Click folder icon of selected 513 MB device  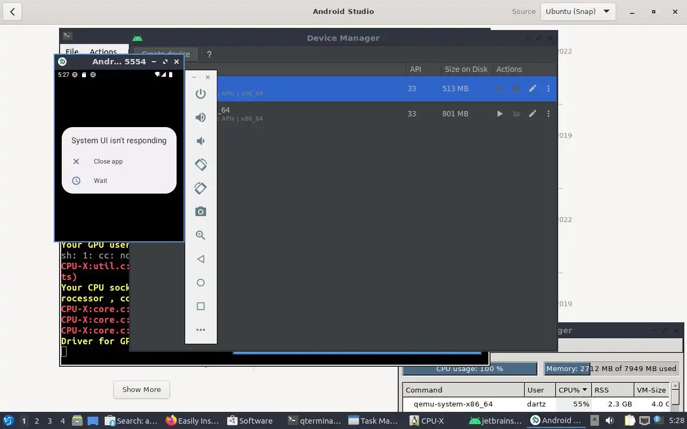click(516, 88)
